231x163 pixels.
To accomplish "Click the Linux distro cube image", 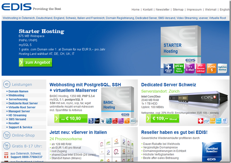I will (116, 149).
